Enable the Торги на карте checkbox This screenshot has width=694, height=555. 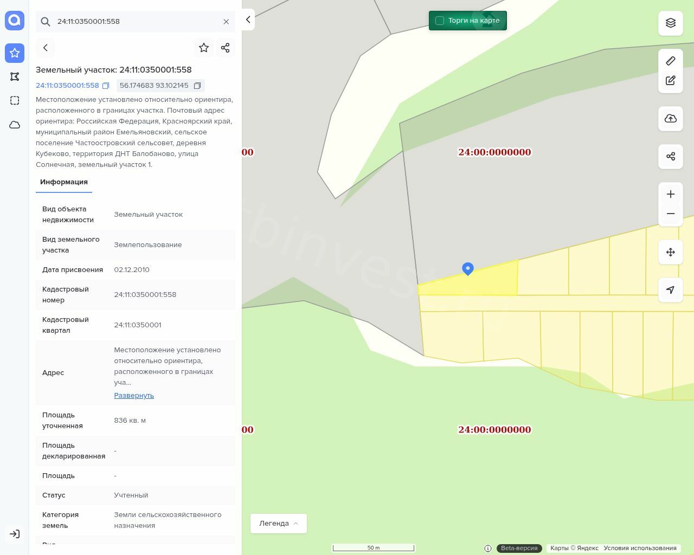click(440, 21)
